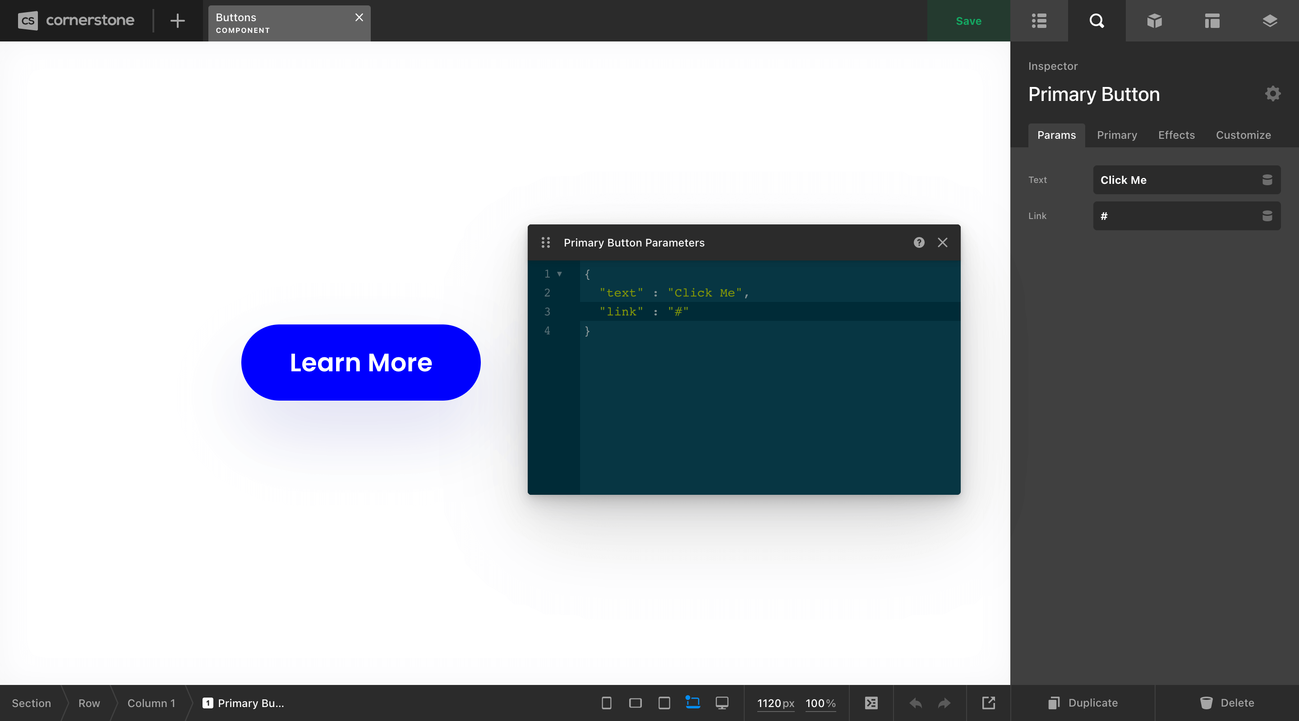Image resolution: width=1299 pixels, height=721 pixels.
Task: Open the Templates layout icon panel
Action: (1212, 21)
